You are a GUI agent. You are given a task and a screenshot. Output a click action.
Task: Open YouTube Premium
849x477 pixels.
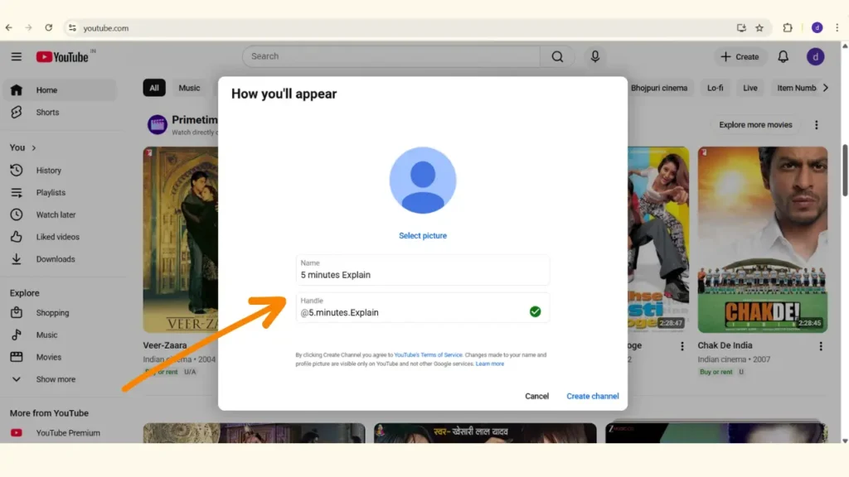68,432
